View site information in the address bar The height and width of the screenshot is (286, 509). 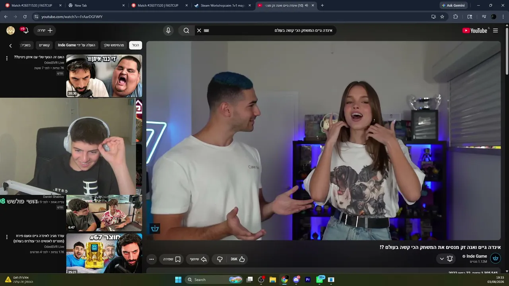pos(36,17)
